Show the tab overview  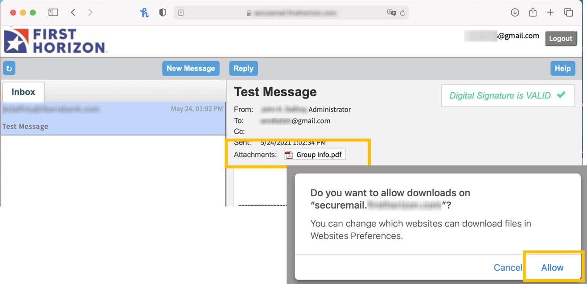pos(568,12)
